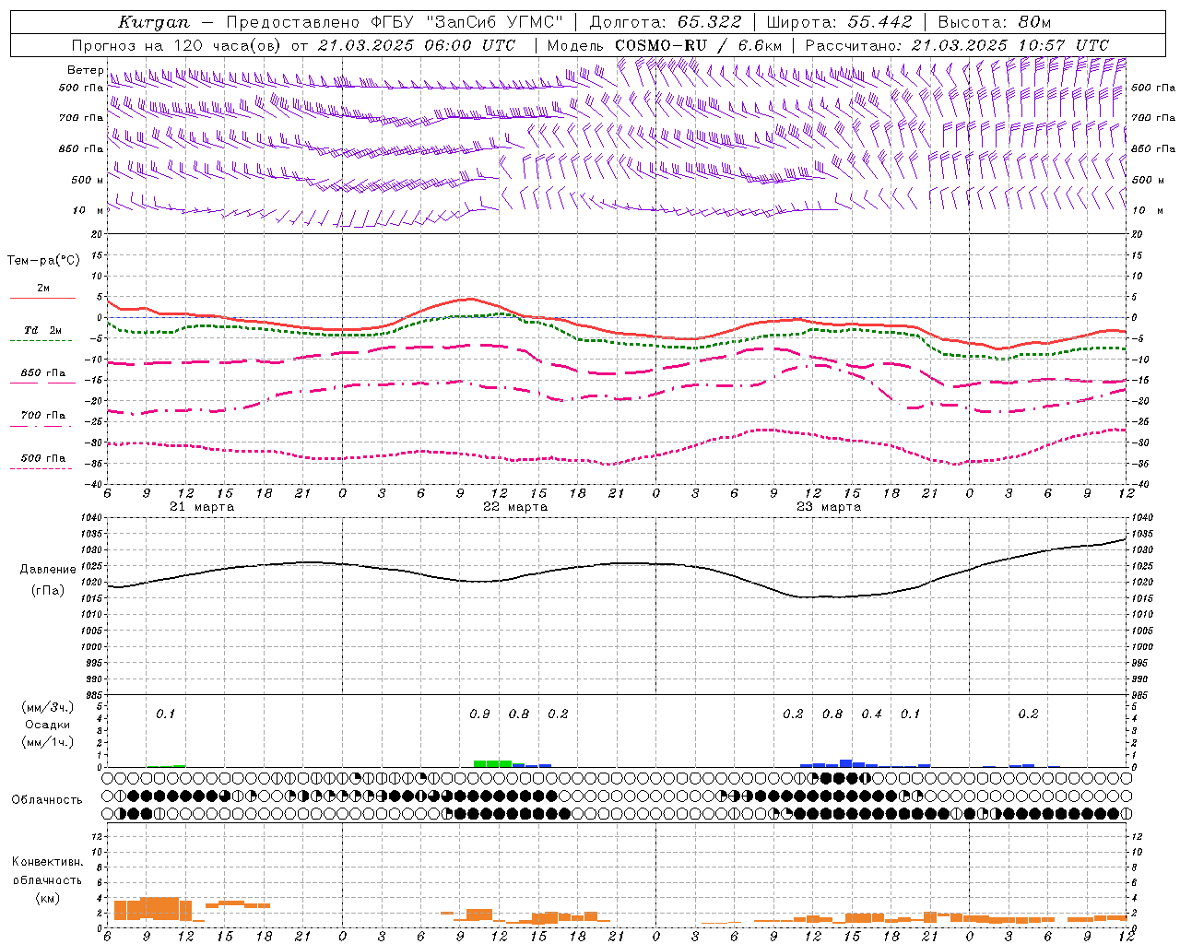
Task: Click the "23 марта" date label
Action: (829, 507)
